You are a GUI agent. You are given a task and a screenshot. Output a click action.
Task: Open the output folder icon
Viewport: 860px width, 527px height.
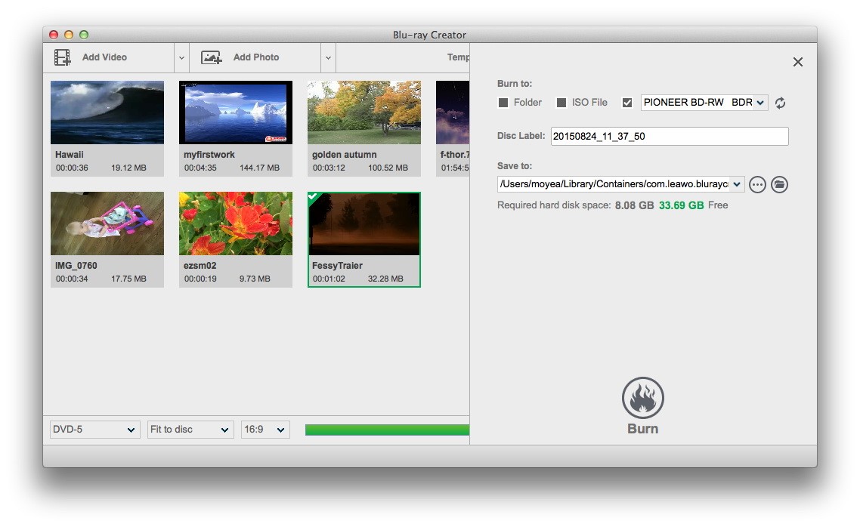click(779, 185)
